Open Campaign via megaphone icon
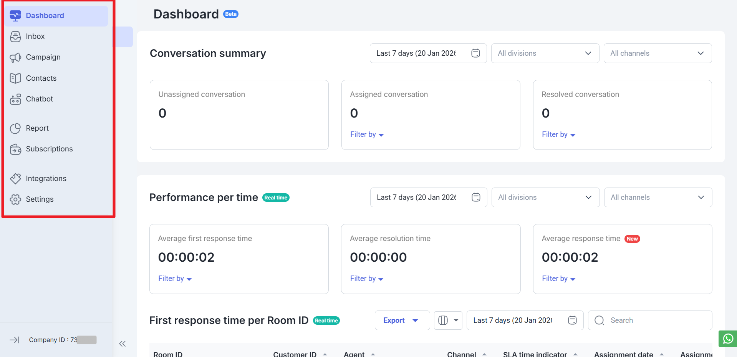The height and width of the screenshot is (357, 737). 15,57
